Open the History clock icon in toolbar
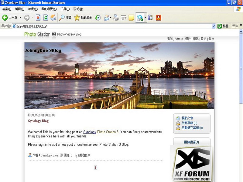243x182 pixels. click(x=98, y=18)
